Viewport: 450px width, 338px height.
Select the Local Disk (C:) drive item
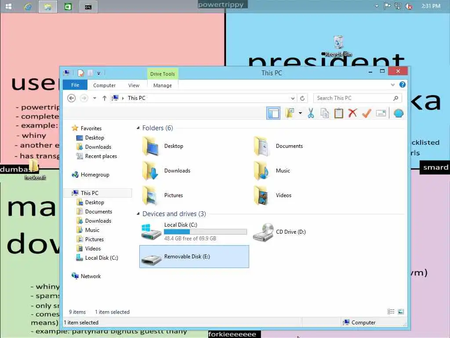[194, 231]
